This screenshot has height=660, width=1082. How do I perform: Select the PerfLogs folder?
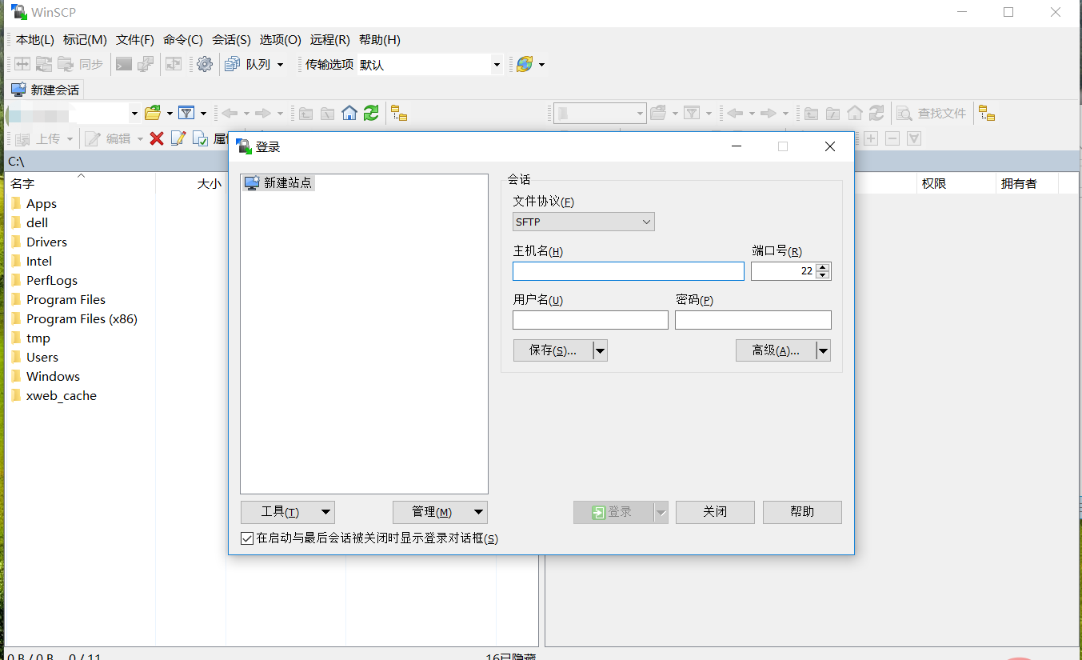44,281
